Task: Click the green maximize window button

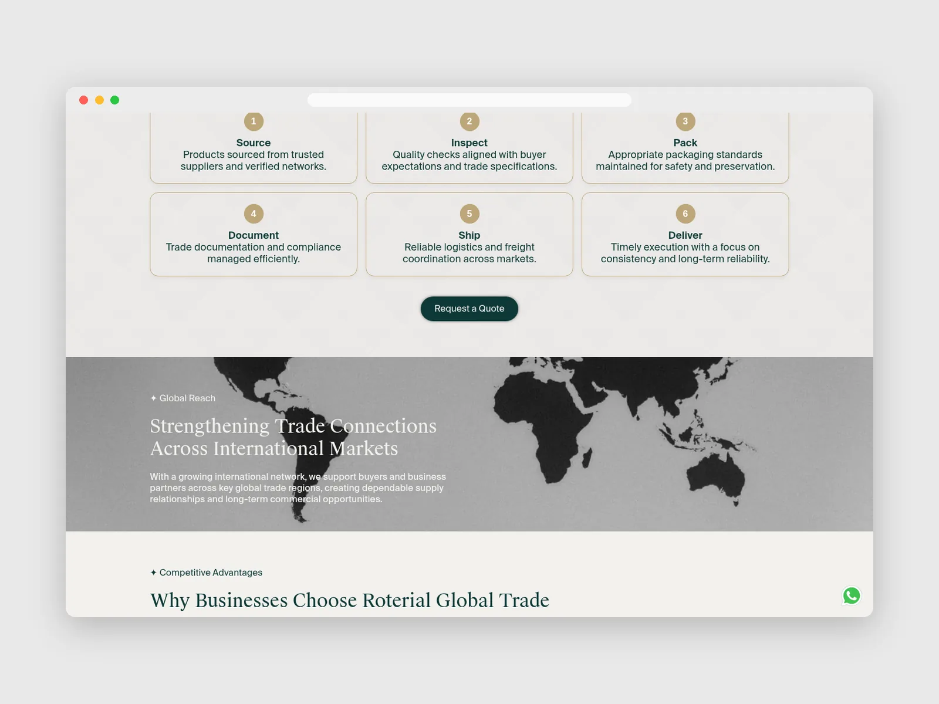Action: [x=115, y=100]
